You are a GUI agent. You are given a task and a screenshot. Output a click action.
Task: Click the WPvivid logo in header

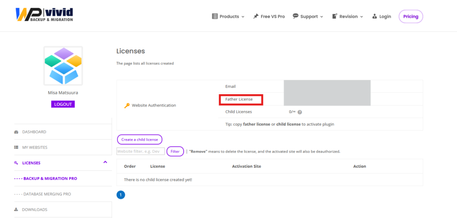click(x=44, y=14)
